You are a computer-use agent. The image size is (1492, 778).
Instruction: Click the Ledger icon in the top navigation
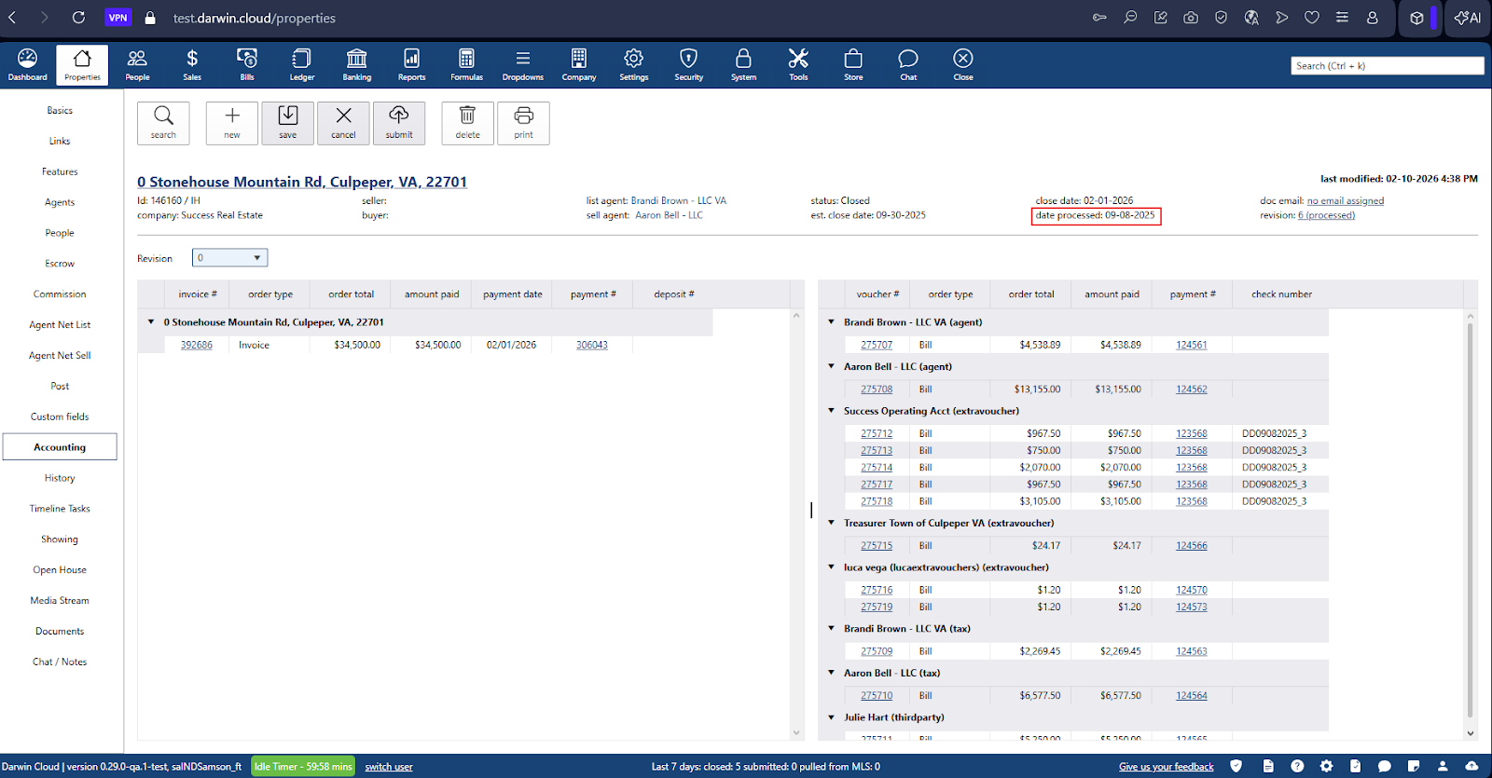click(x=301, y=64)
